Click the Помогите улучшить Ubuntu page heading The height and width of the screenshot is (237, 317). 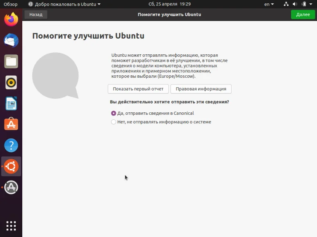[x=88, y=36]
